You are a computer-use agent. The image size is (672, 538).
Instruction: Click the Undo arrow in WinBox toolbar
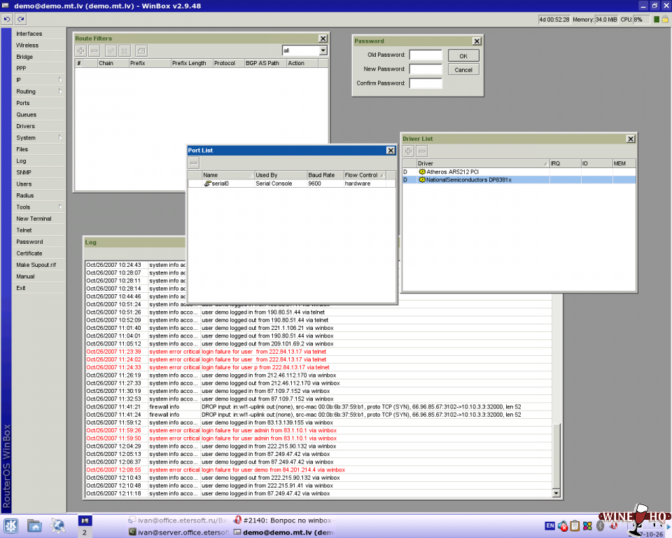click(x=7, y=19)
